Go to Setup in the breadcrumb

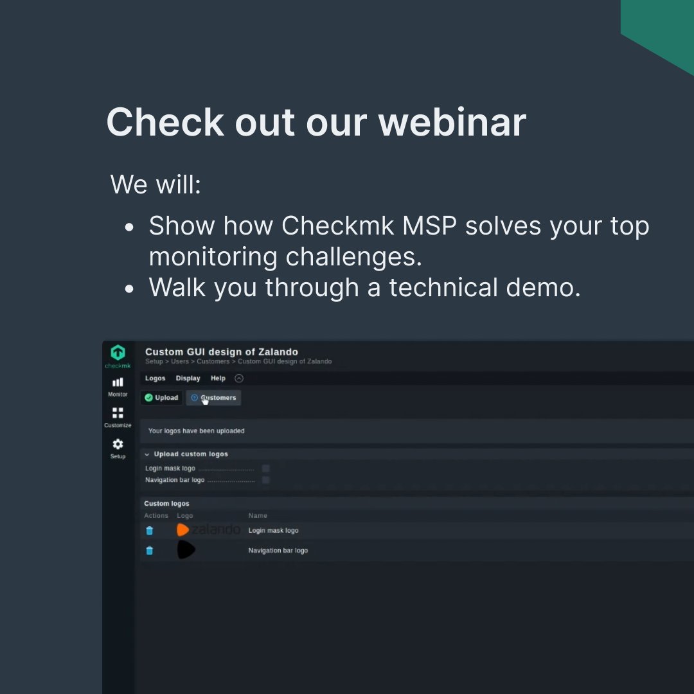point(154,361)
